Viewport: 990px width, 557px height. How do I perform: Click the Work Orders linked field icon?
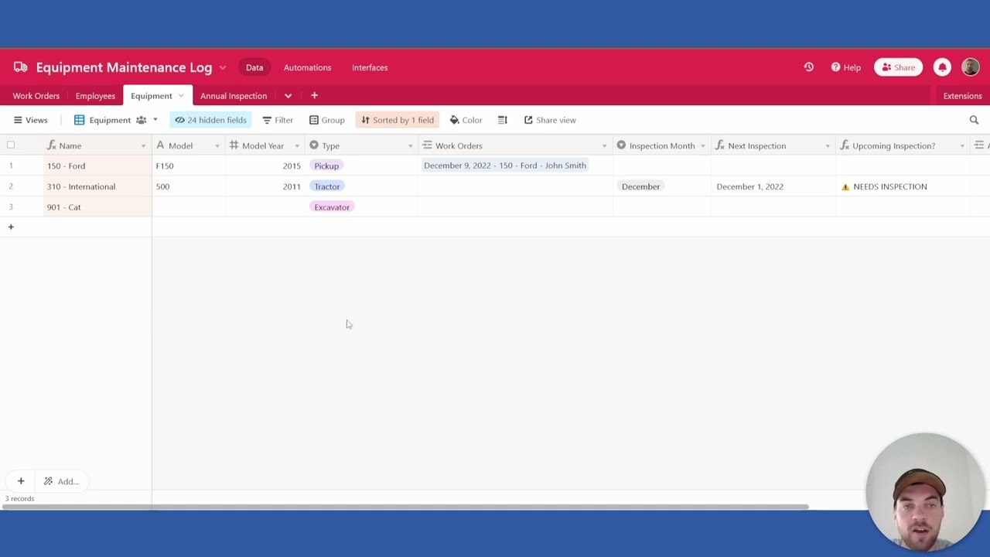pos(427,145)
